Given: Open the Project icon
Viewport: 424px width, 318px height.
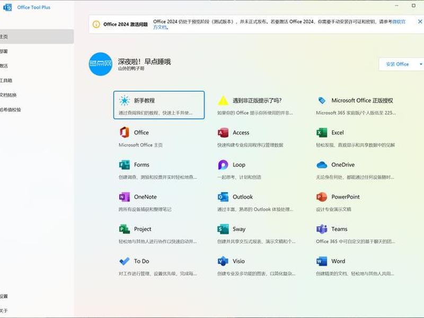Looking at the screenshot, I should (125, 229).
